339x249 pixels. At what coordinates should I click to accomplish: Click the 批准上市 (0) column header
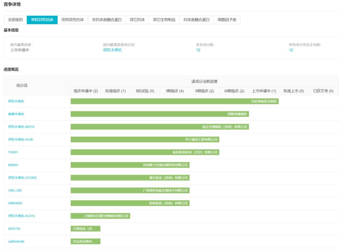coord(293,91)
